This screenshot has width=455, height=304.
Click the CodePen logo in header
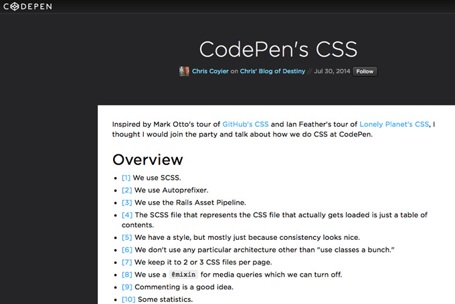[x=27, y=6]
